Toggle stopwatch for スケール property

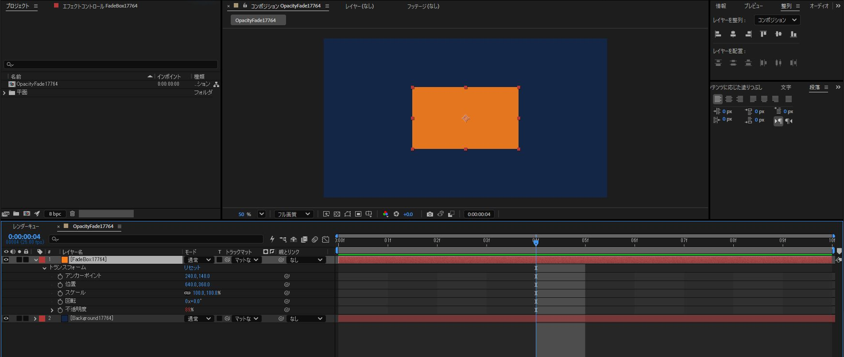click(60, 293)
